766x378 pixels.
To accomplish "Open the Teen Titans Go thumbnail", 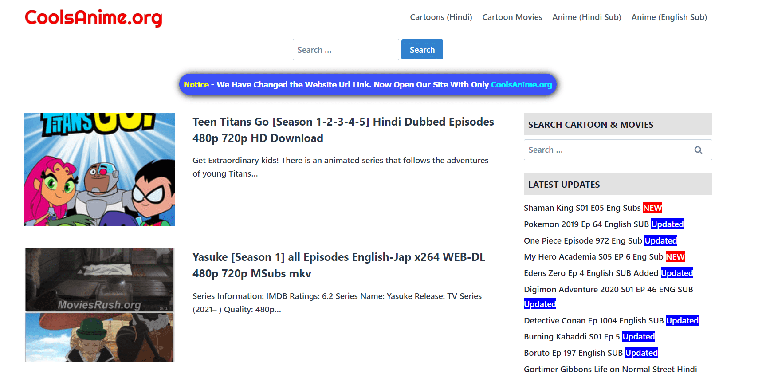I will pos(99,169).
